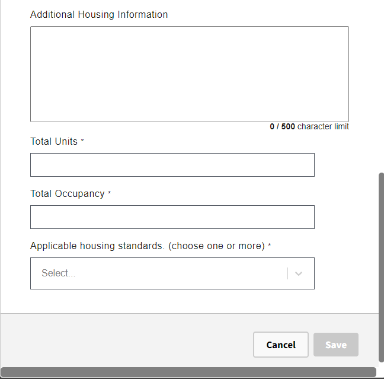Image resolution: width=384 pixels, height=379 pixels.
Task: Click the required asterisk beside Total Units
Action: coord(82,141)
